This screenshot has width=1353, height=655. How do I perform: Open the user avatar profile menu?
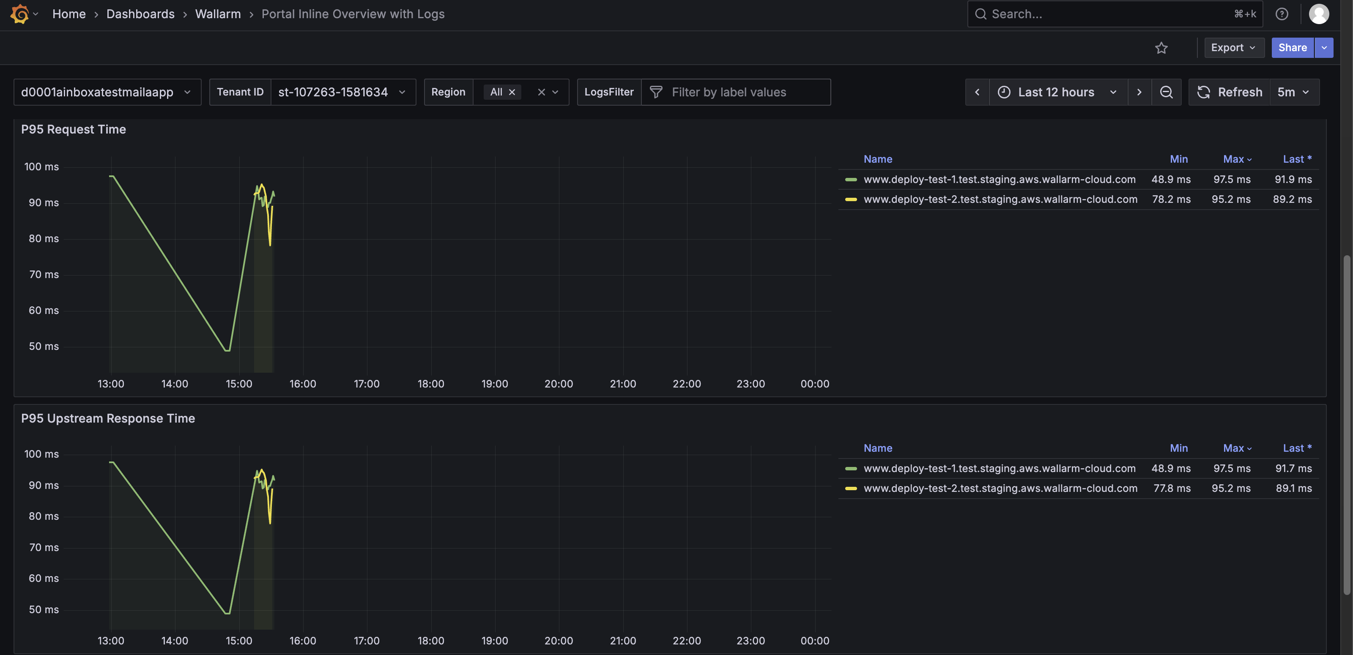(1318, 14)
